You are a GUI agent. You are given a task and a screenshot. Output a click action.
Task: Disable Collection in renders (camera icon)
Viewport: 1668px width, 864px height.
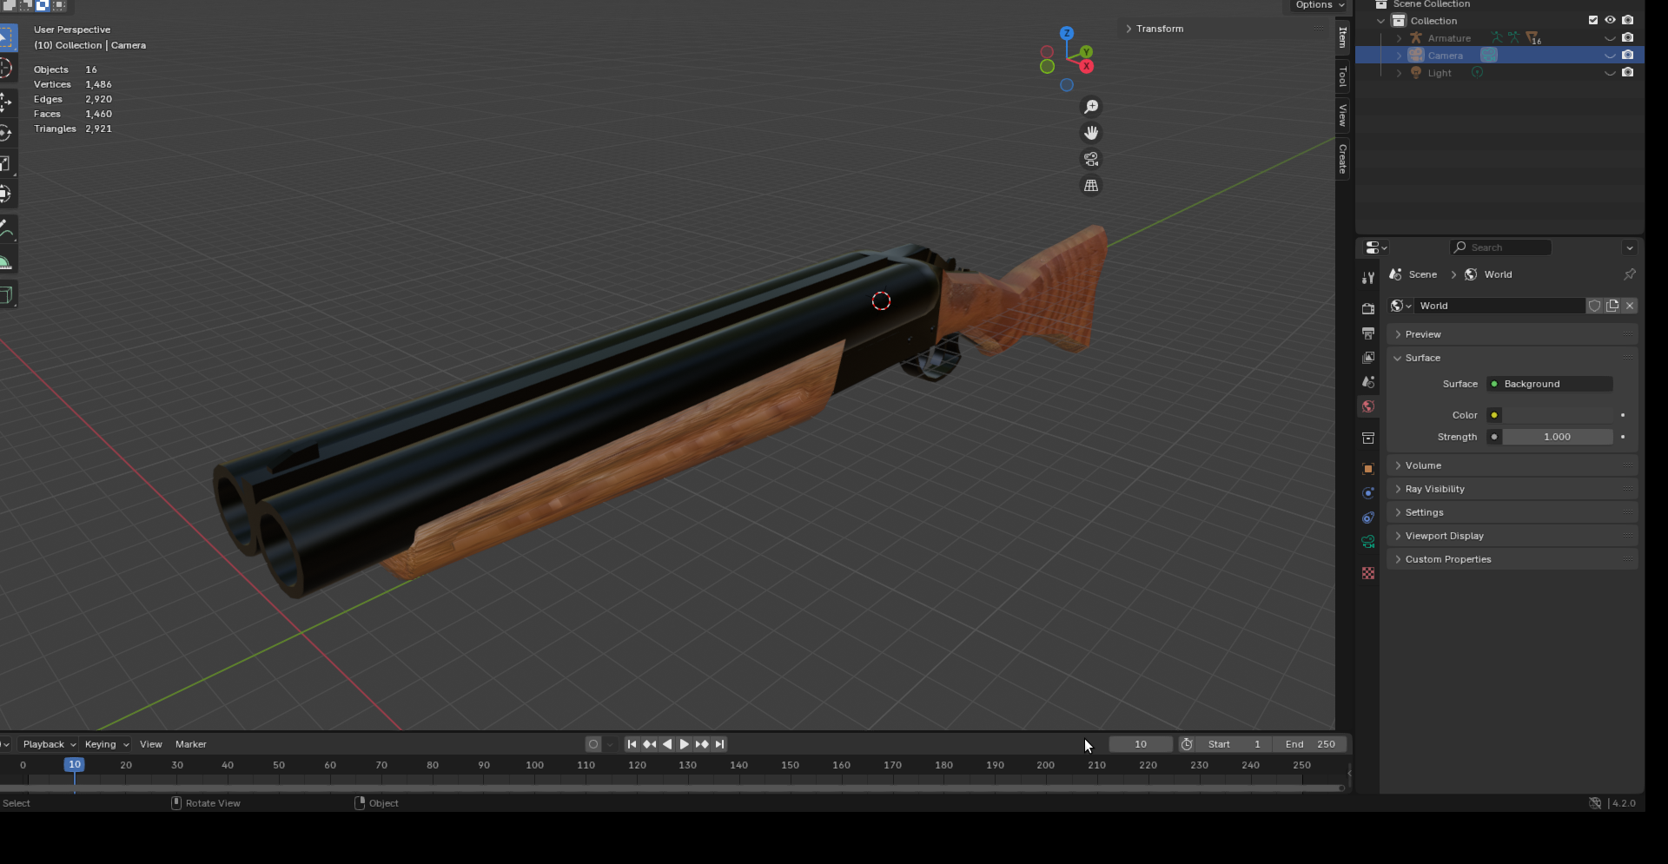(1628, 20)
